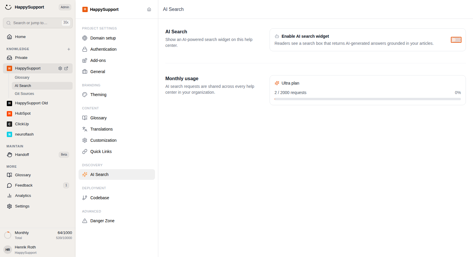Click the Feedback count badge
The height and width of the screenshot is (257, 473).
[66, 185]
